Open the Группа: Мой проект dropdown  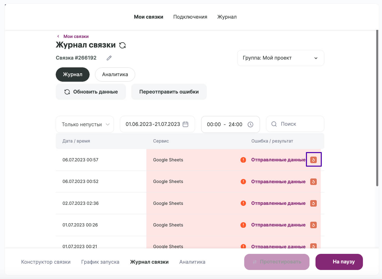pos(281,58)
